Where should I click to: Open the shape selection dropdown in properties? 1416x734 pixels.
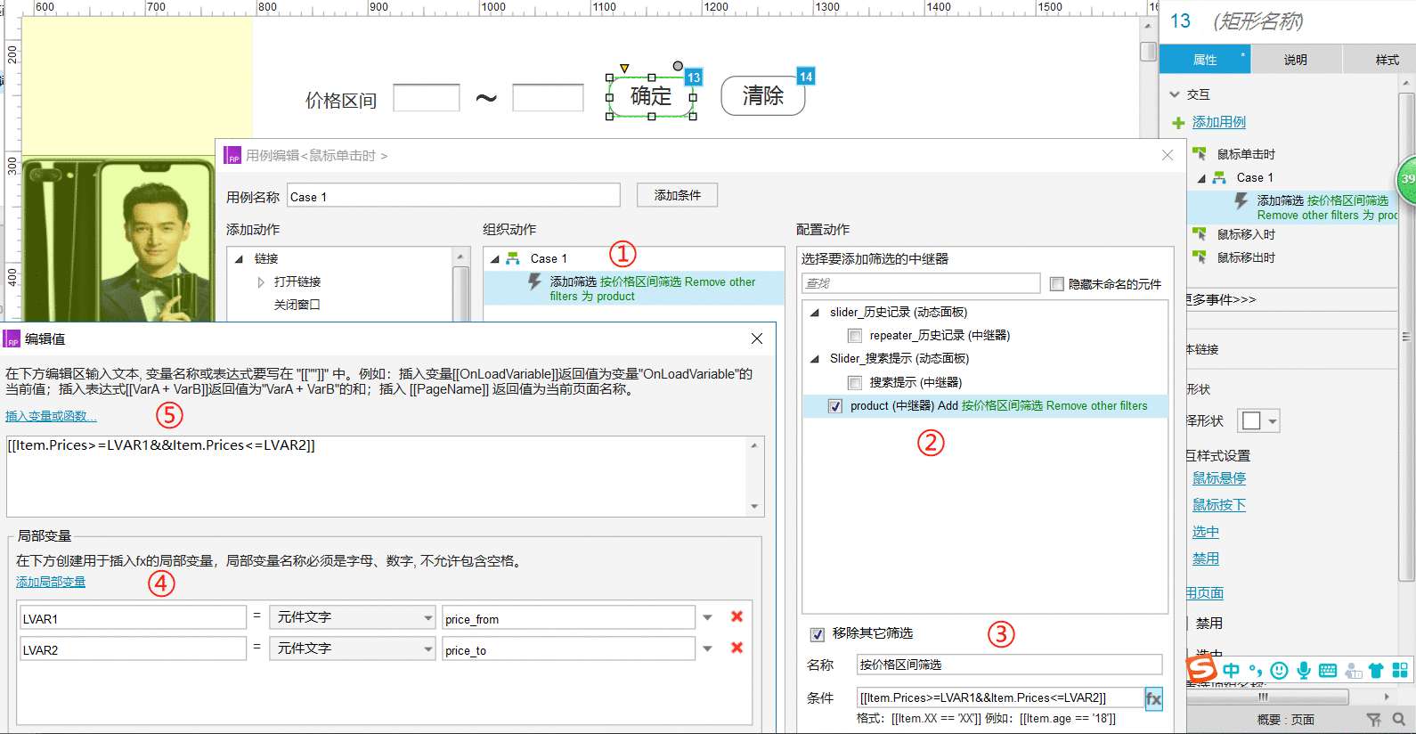pyautogui.click(x=1257, y=420)
